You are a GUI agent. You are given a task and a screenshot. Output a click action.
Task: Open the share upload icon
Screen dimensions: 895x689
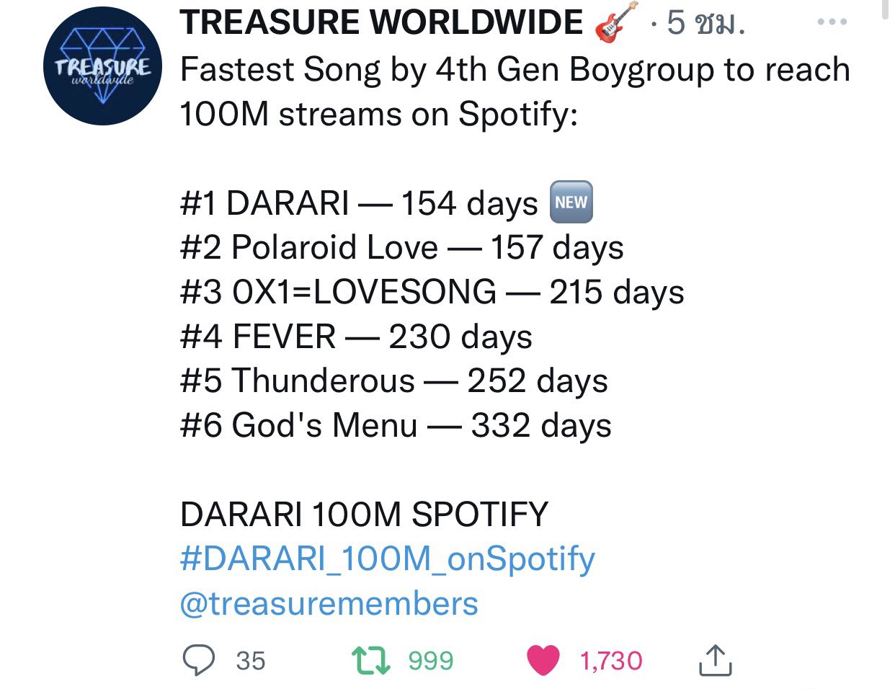(715, 660)
